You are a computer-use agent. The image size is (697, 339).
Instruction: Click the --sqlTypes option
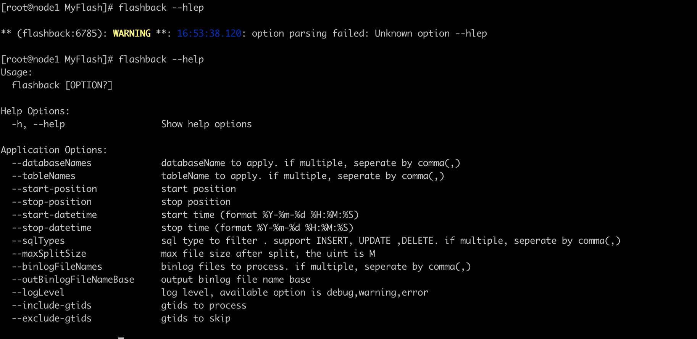point(38,241)
